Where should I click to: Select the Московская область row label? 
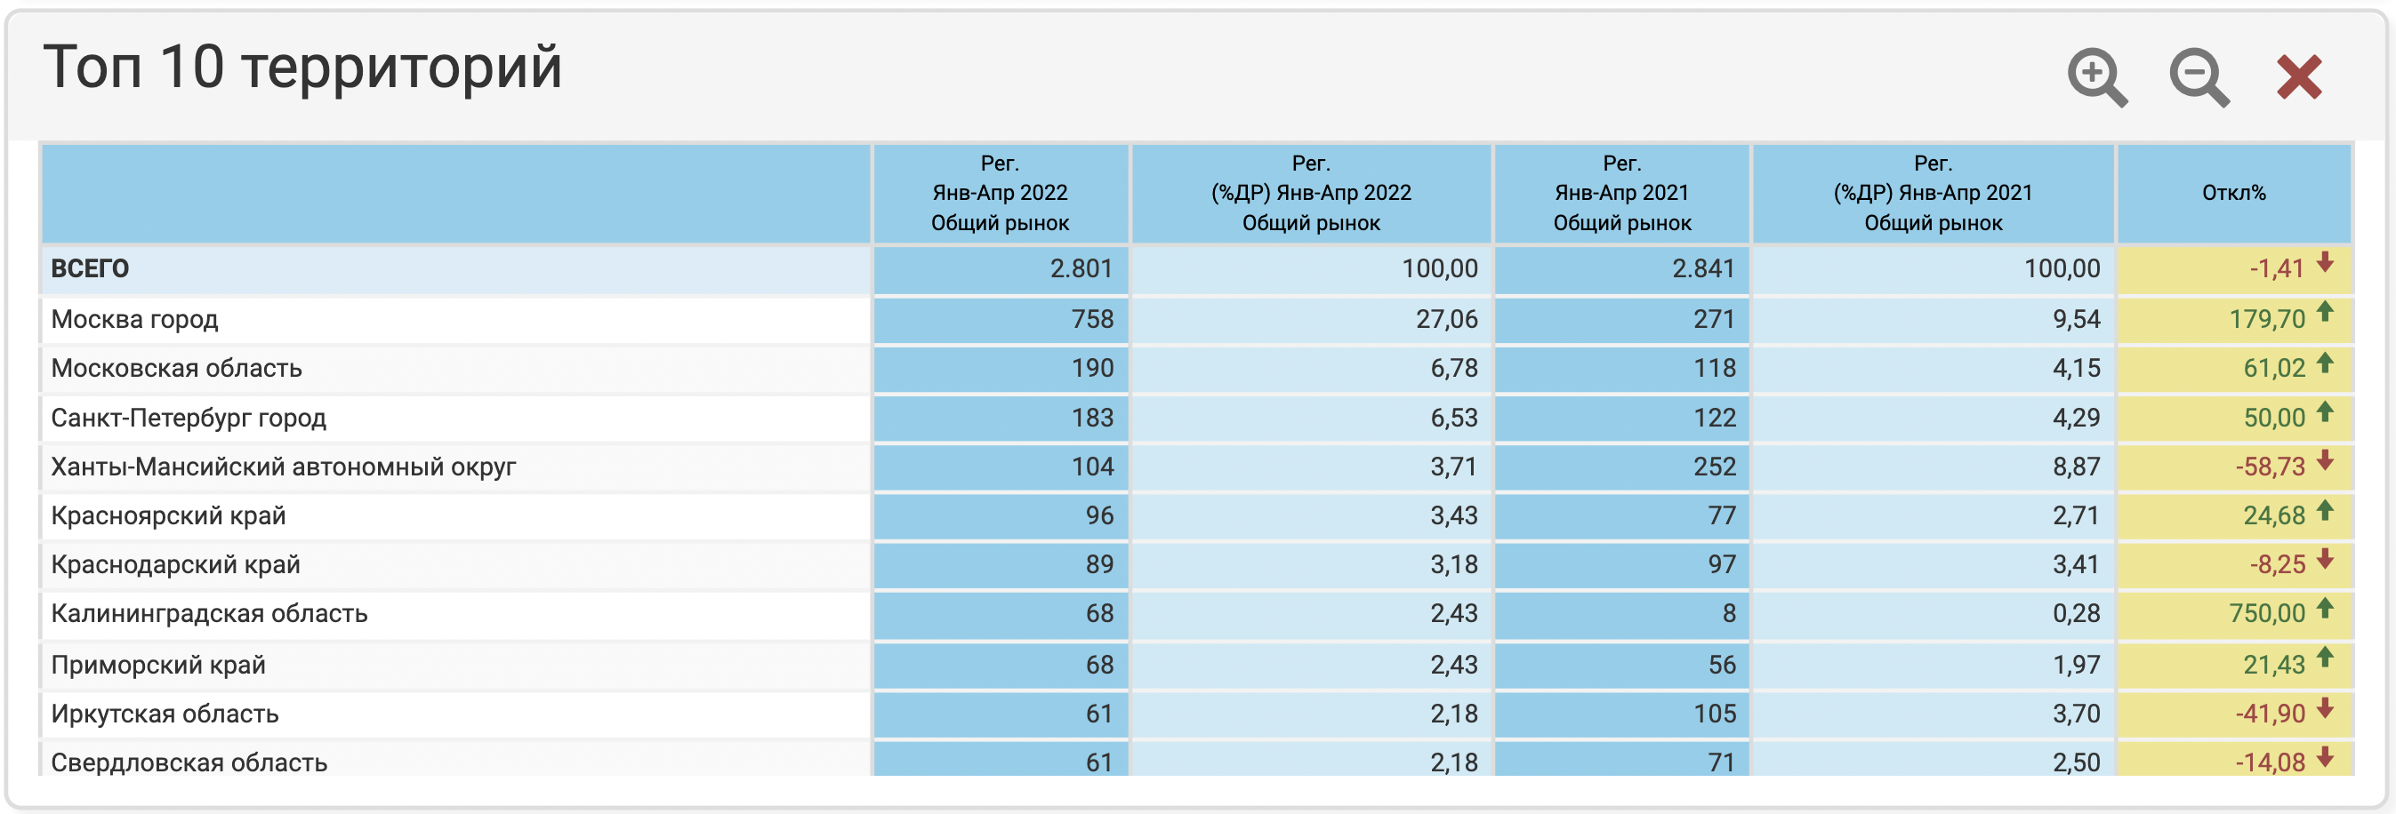pos(177,369)
